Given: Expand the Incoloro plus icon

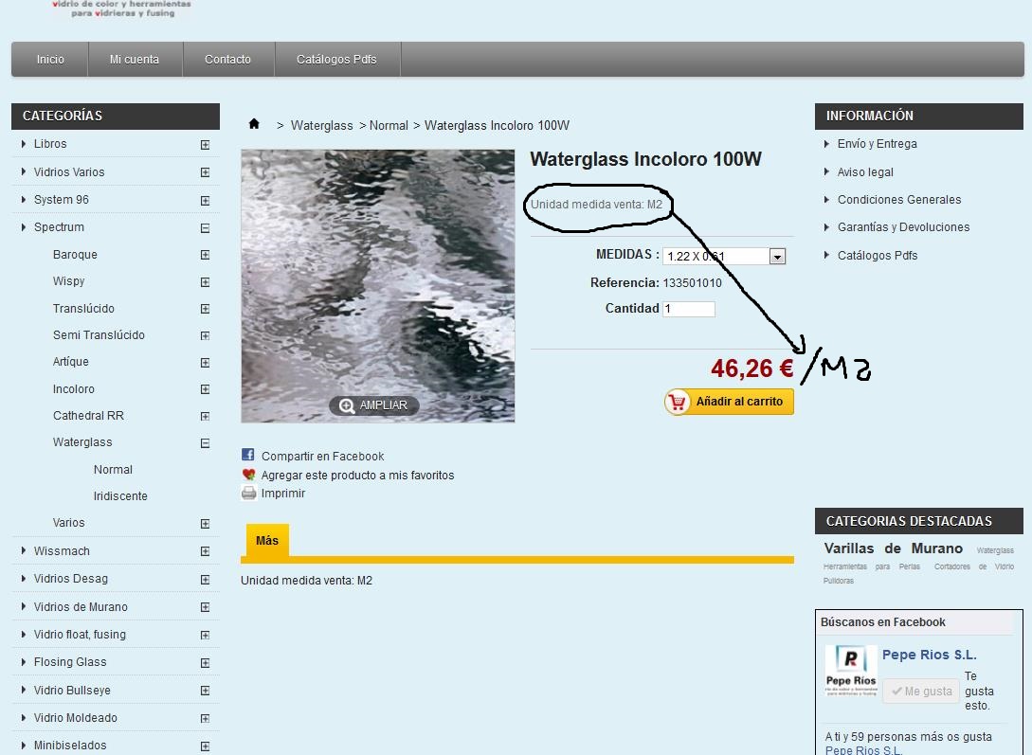Looking at the screenshot, I should [206, 389].
